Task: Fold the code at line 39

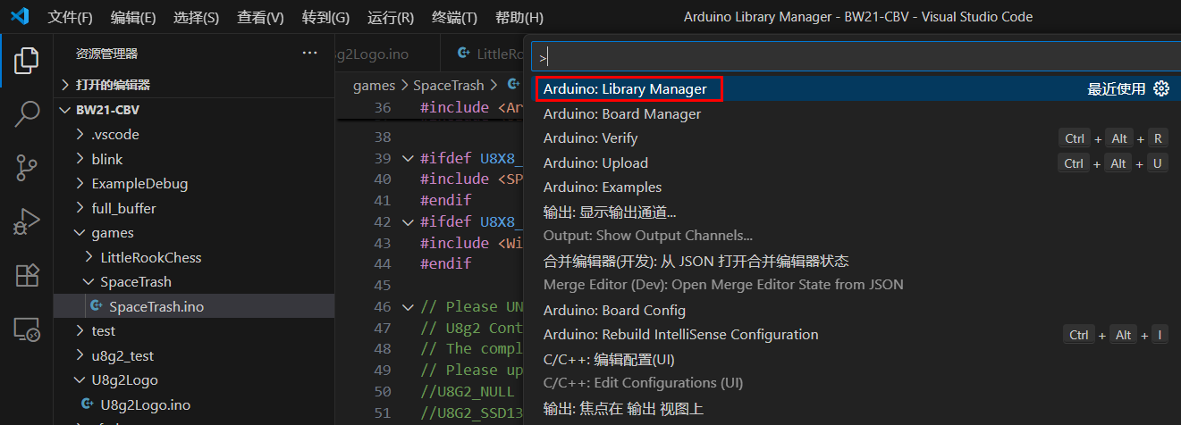Action: pyautogui.click(x=409, y=158)
